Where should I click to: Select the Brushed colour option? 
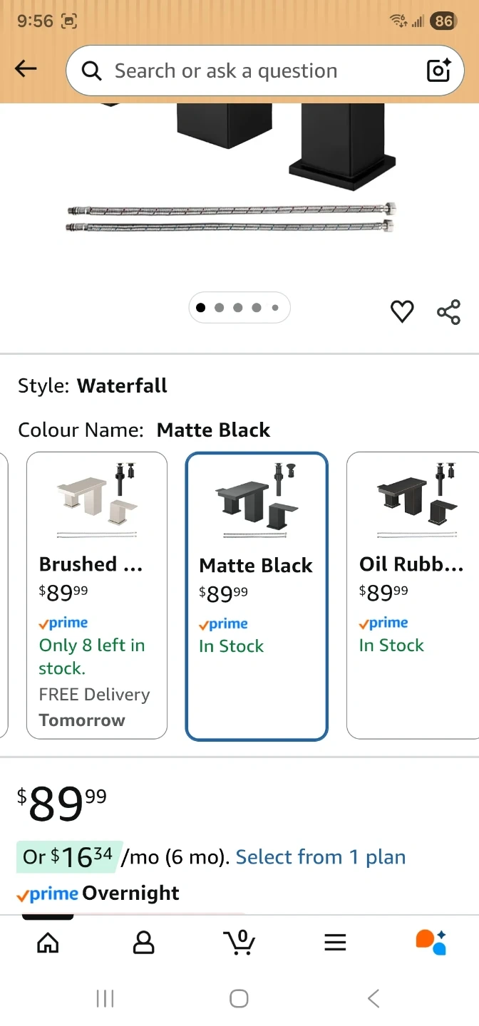[x=97, y=595]
